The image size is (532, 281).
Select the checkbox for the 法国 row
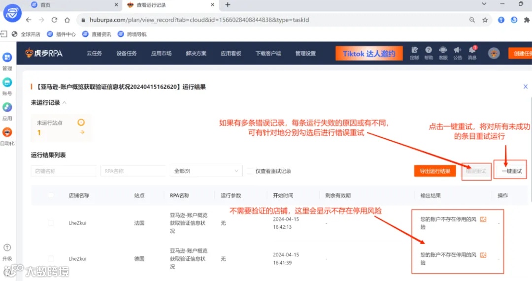coord(51,223)
